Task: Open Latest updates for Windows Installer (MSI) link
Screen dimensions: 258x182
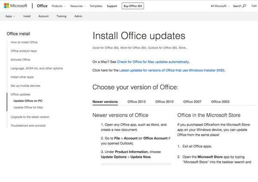Action: coord(172,70)
